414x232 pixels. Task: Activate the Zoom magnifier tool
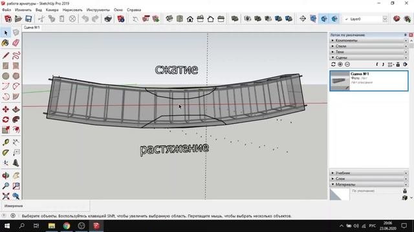6,186
